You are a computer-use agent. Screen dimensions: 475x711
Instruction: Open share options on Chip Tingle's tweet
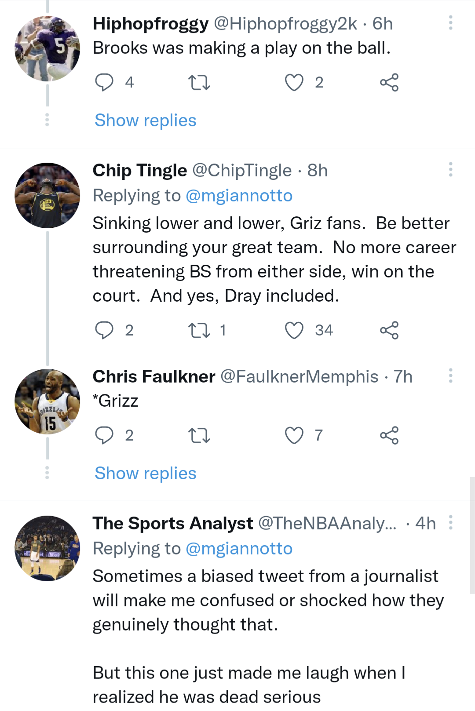[x=391, y=331]
